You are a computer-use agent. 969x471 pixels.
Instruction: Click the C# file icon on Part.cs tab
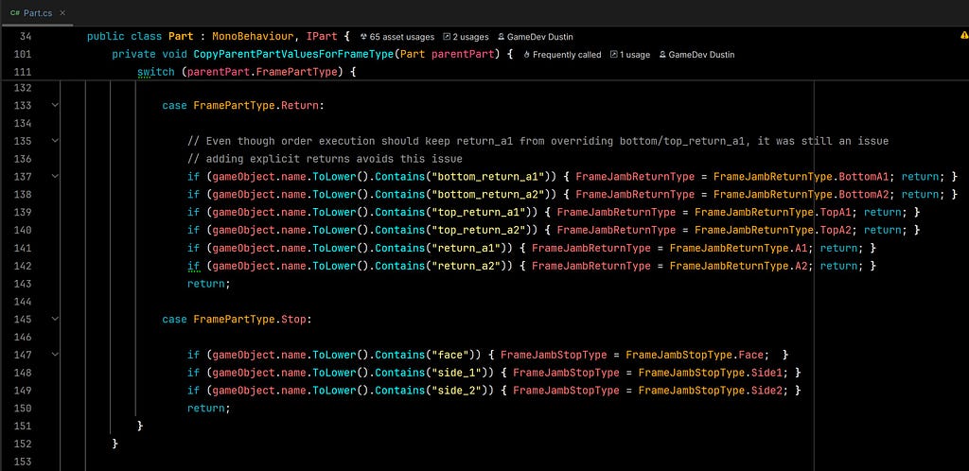14,13
